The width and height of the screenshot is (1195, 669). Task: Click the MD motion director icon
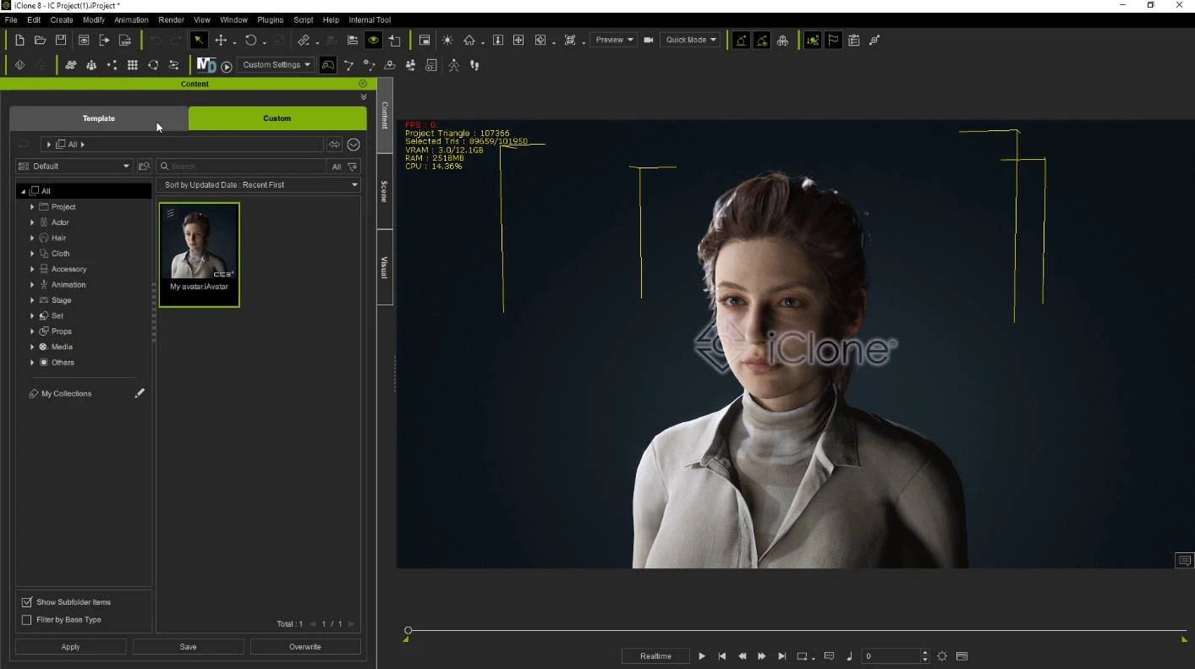pos(206,64)
